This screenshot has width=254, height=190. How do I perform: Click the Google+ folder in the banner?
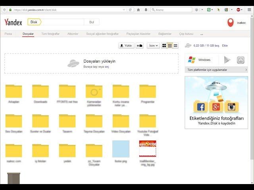click(216, 106)
